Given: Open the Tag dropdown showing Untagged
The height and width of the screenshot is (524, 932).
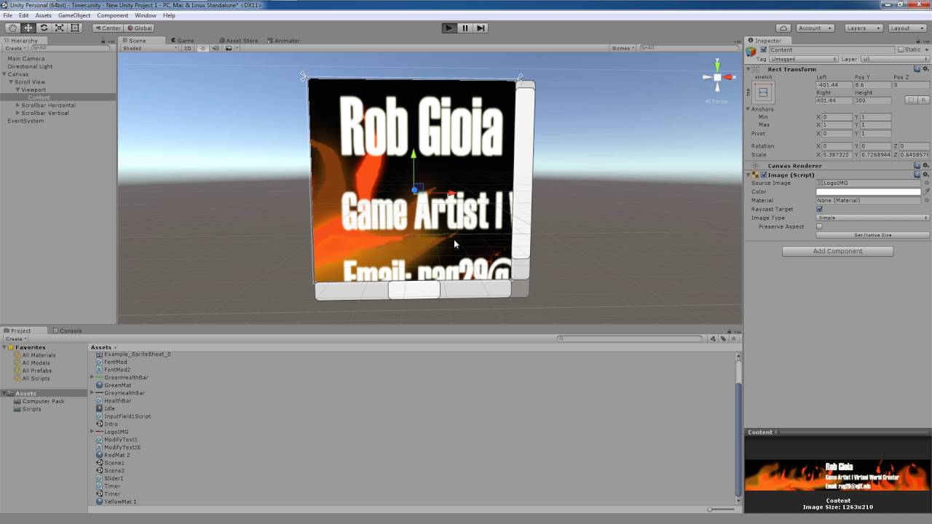Looking at the screenshot, I should click(x=804, y=59).
